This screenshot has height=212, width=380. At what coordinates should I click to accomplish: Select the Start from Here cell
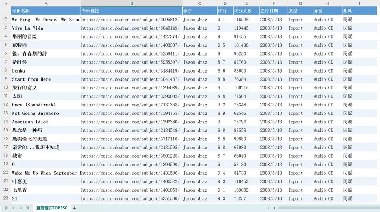pos(46,79)
